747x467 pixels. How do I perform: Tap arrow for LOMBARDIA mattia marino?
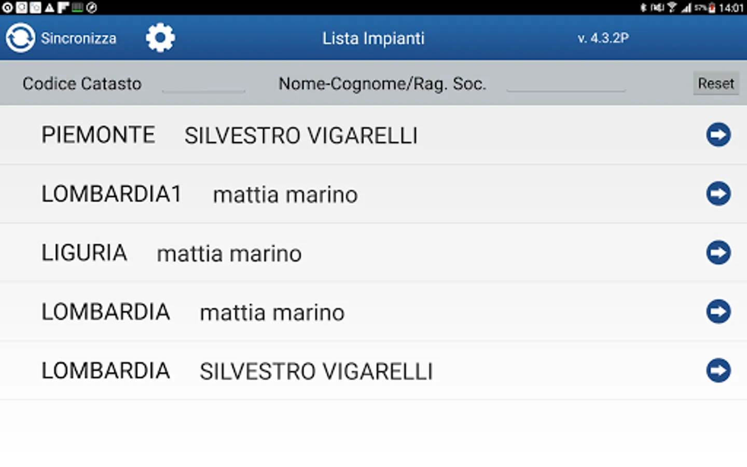[x=718, y=312]
